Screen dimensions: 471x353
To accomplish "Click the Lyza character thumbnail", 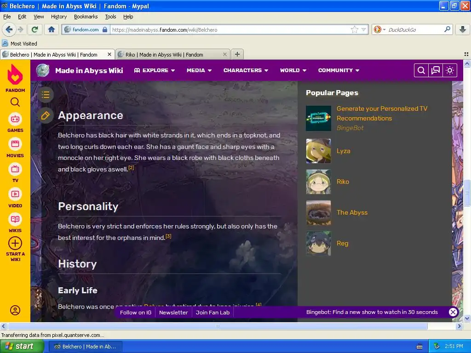I will (x=318, y=151).
